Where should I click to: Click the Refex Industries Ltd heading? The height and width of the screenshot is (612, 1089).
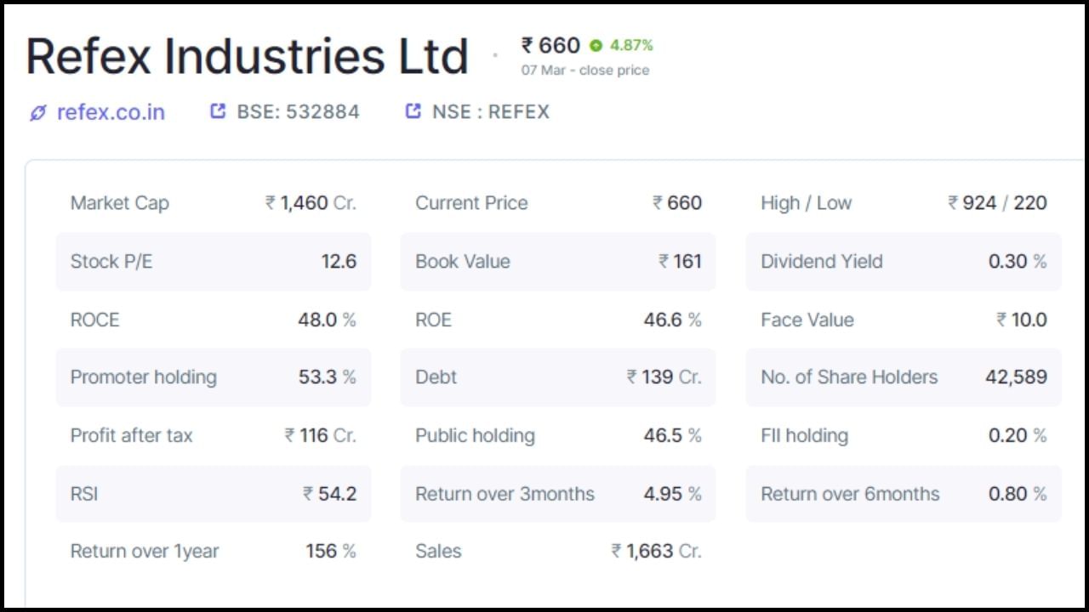pyautogui.click(x=247, y=56)
